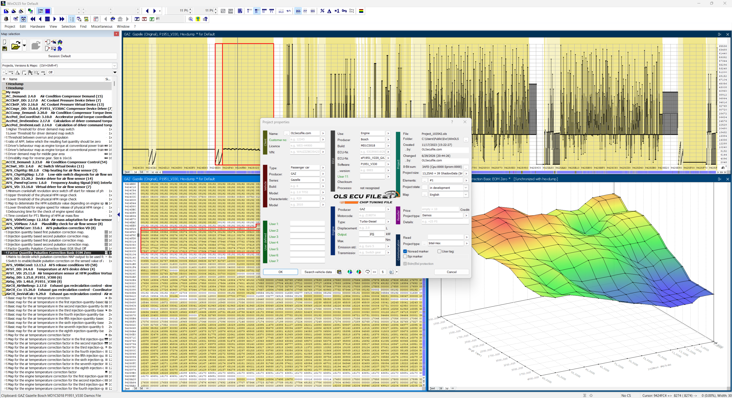The height and width of the screenshot is (398, 732).
Task: Confirm Project properties with OK
Action: point(281,272)
